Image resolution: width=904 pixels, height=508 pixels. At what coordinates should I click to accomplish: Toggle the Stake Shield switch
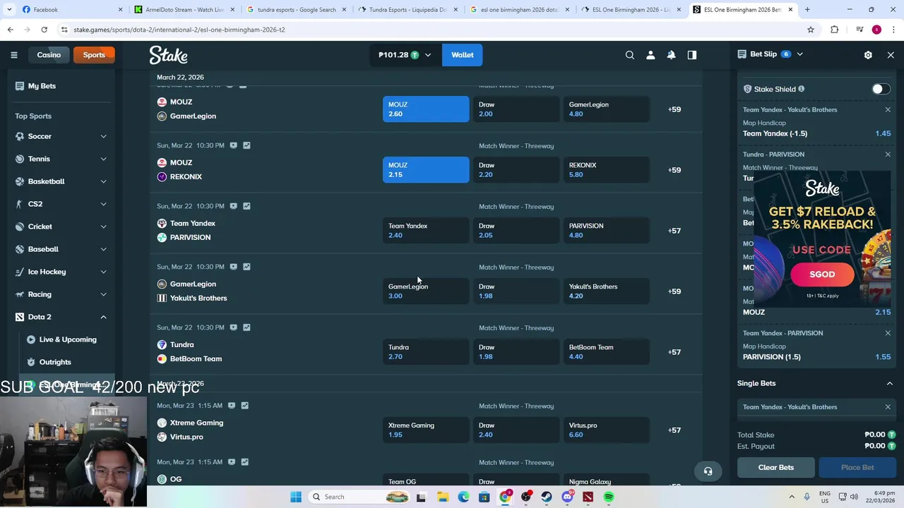click(880, 89)
